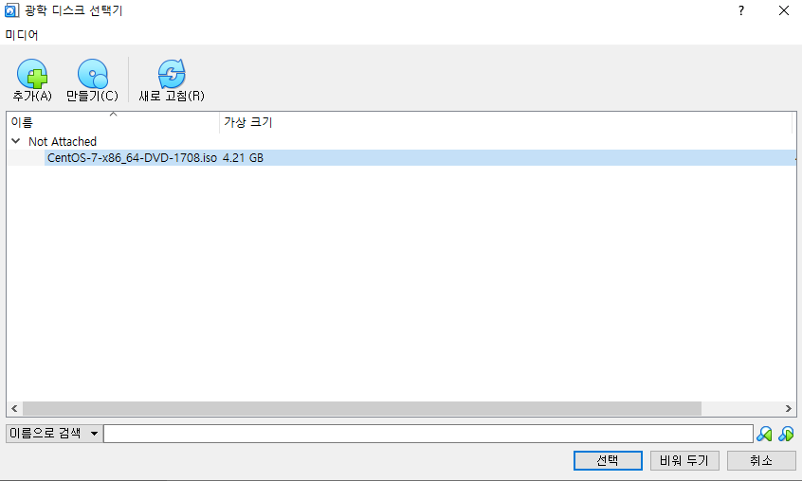The image size is (802, 481).
Task: Click the Not Attached group label
Action: click(x=63, y=141)
